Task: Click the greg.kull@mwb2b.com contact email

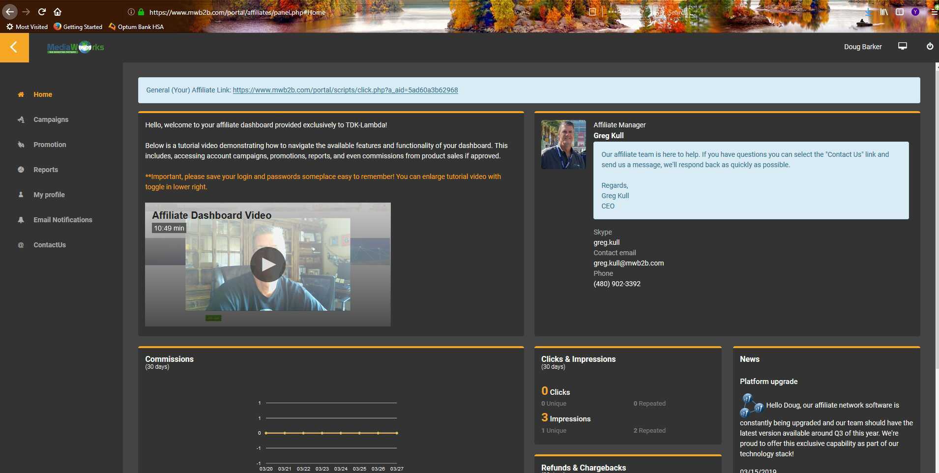Action: pos(628,263)
